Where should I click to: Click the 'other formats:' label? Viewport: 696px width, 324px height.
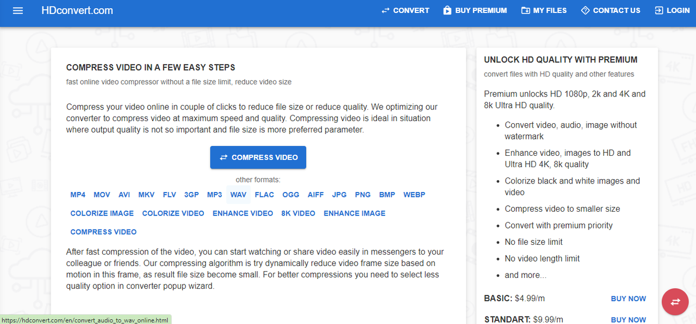point(258,180)
